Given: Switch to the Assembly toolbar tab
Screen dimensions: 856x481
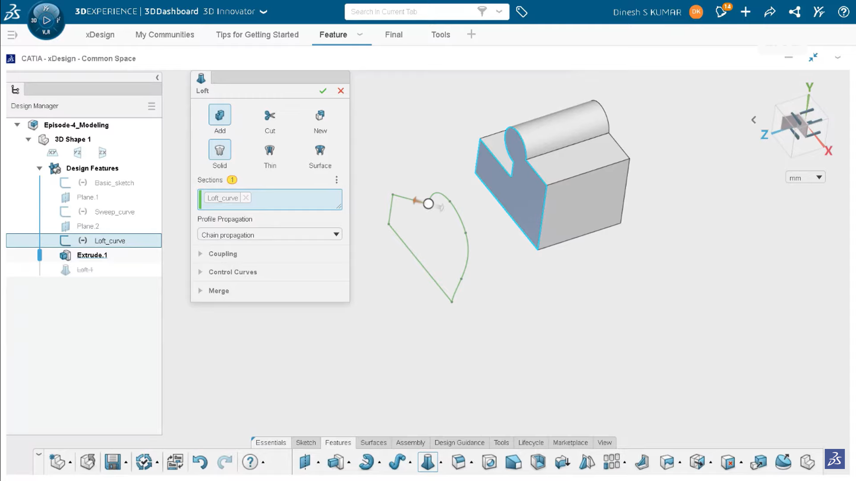Looking at the screenshot, I should [x=410, y=443].
